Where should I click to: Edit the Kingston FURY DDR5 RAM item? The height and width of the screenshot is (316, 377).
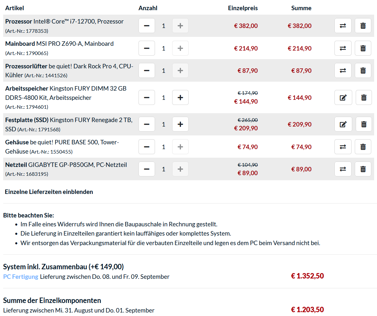click(343, 98)
